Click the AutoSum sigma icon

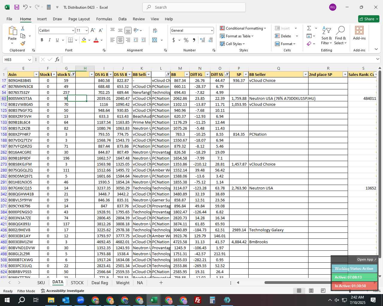click(309, 28)
